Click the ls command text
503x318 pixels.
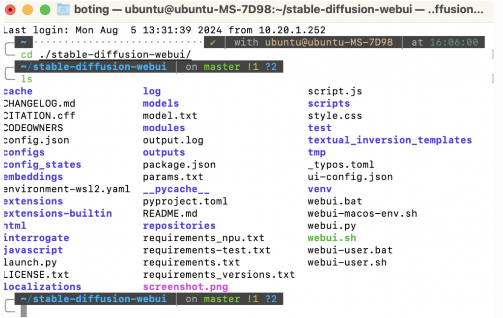[27, 79]
